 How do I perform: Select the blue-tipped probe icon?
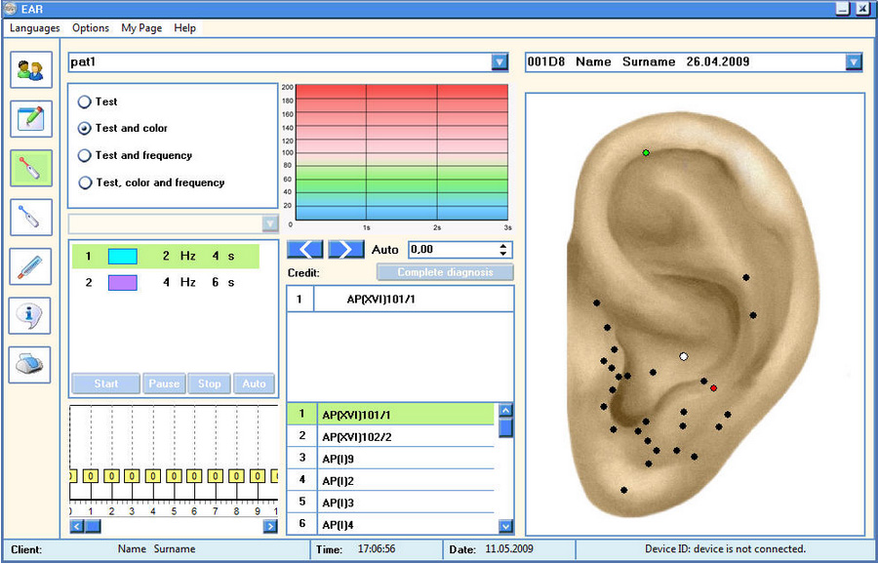pyautogui.click(x=30, y=217)
